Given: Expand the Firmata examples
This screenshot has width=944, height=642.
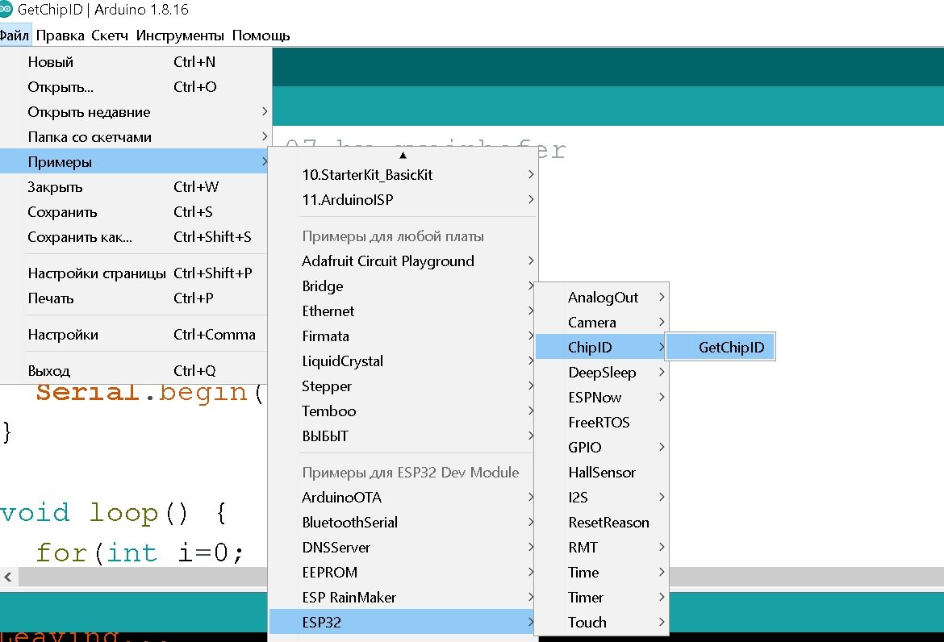Looking at the screenshot, I should (403, 336).
